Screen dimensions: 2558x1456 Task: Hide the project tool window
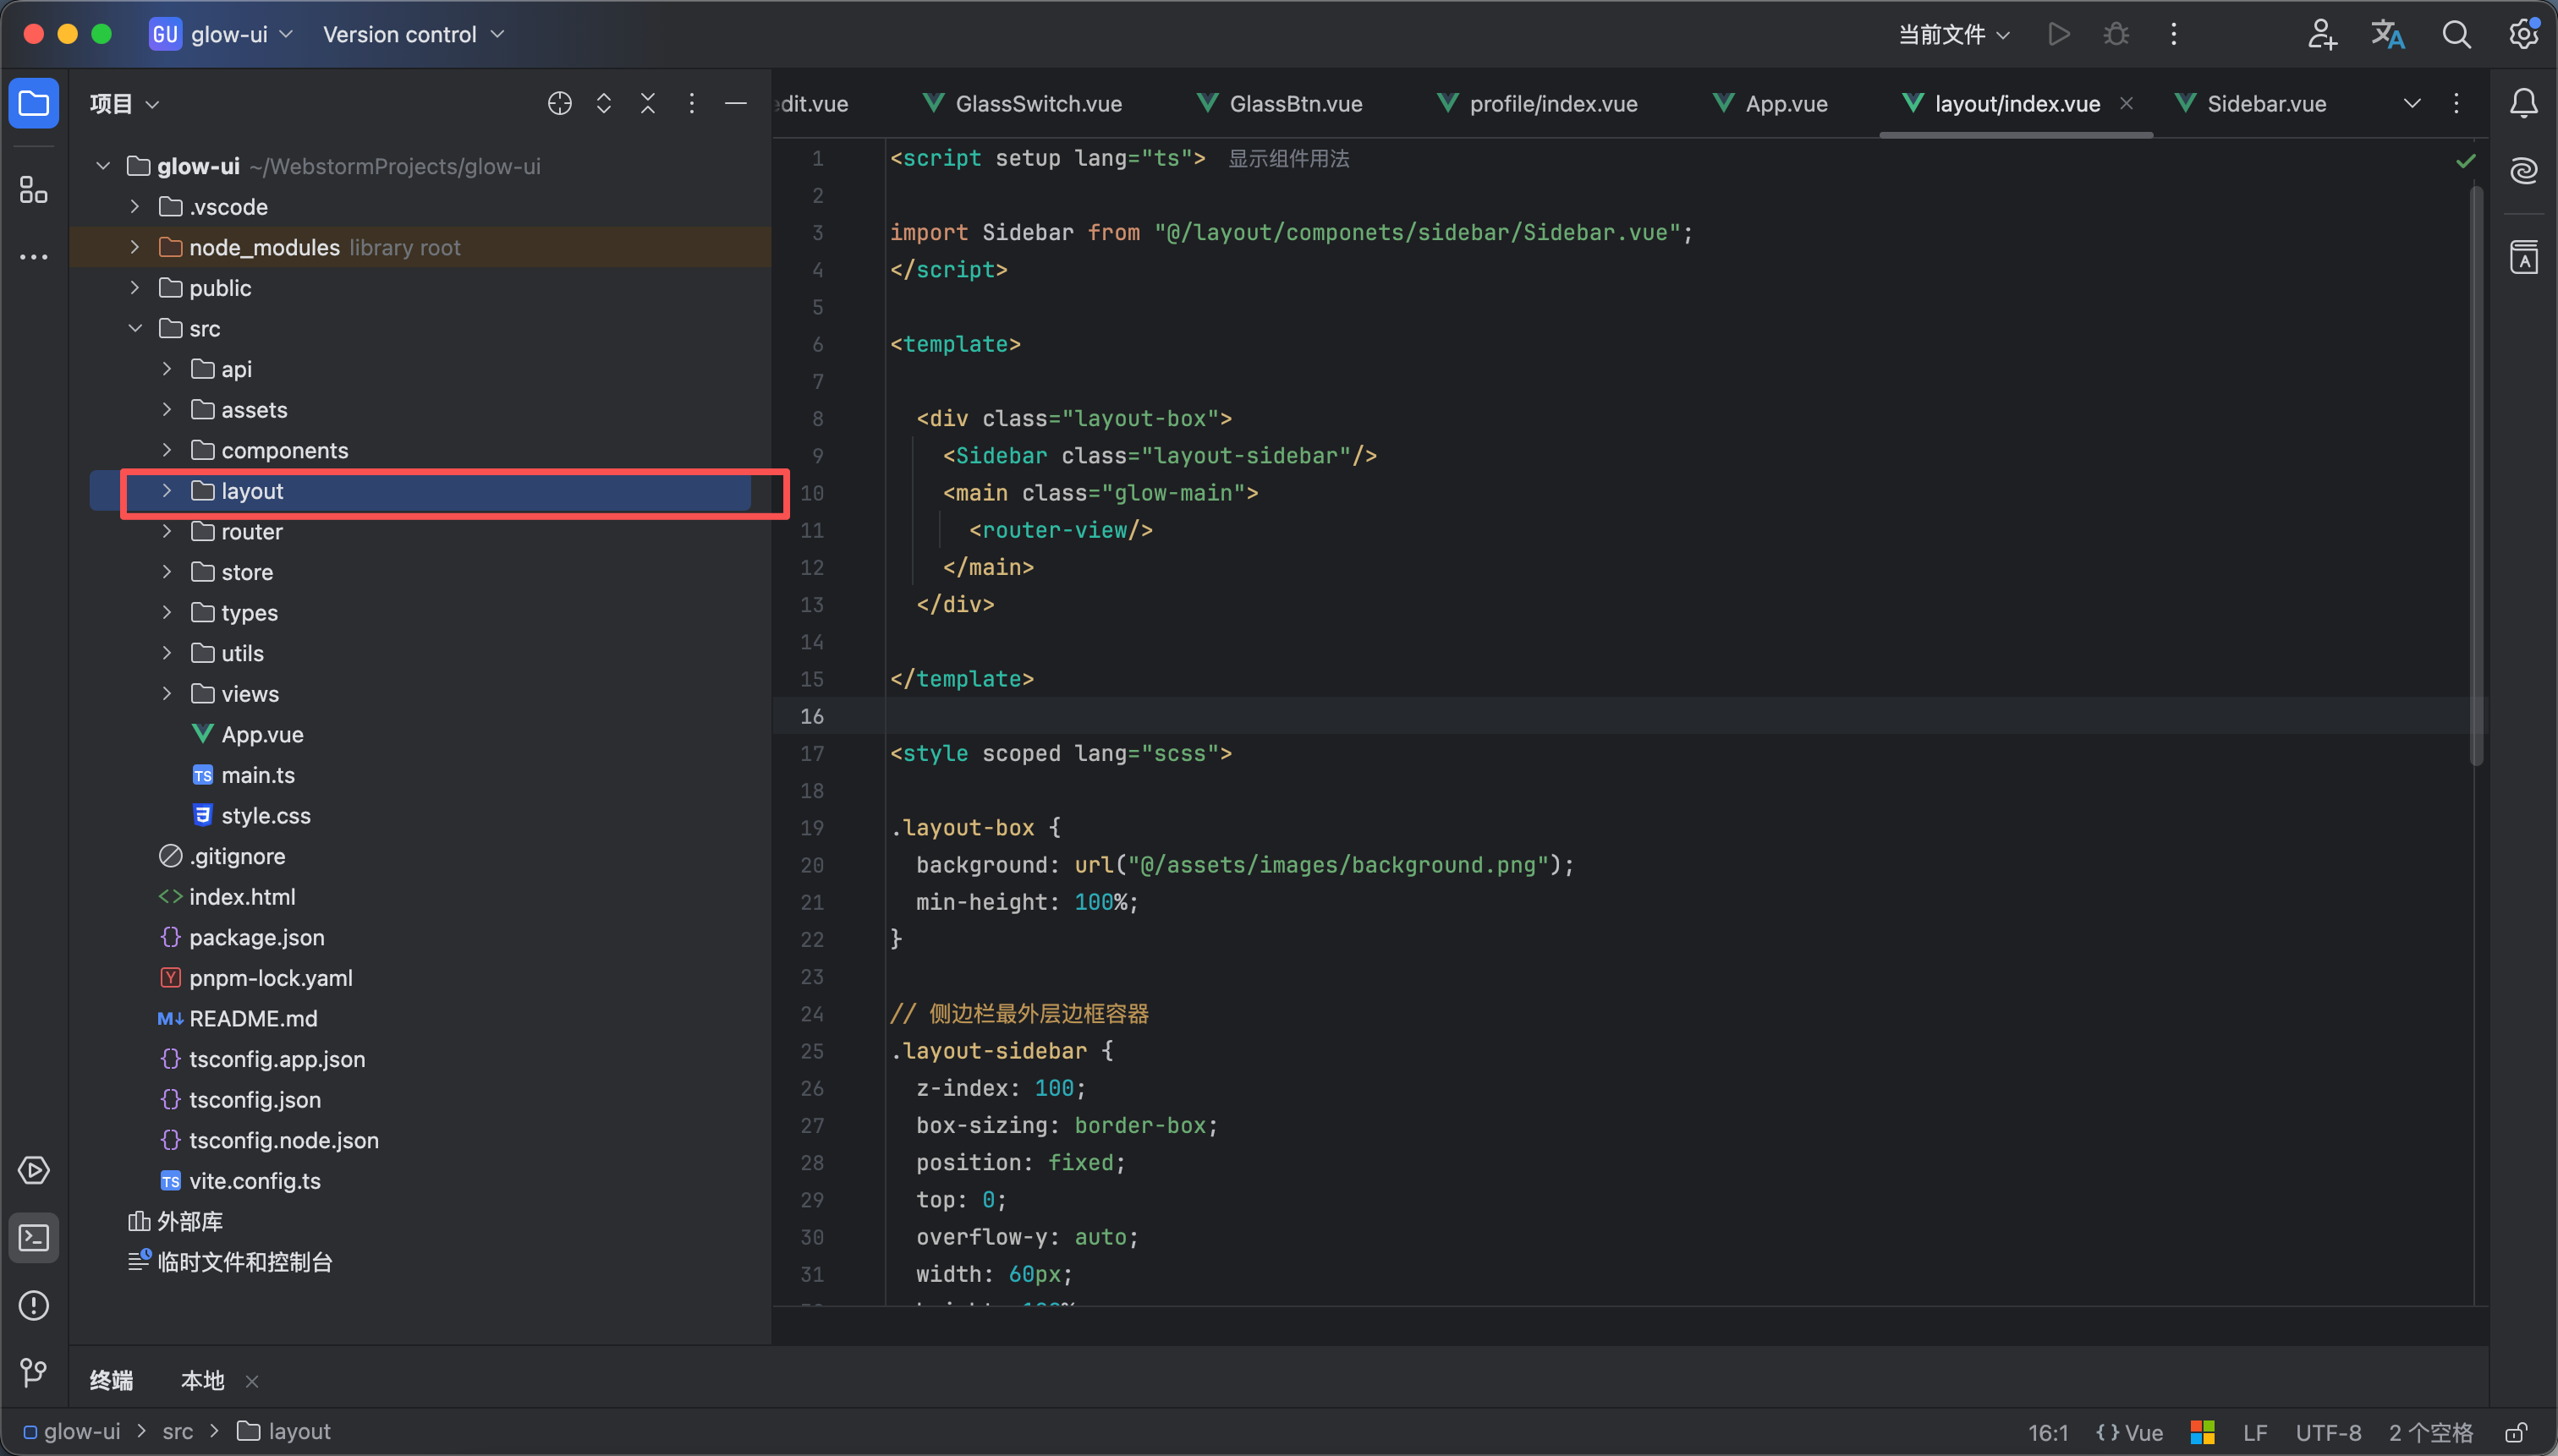tap(735, 103)
